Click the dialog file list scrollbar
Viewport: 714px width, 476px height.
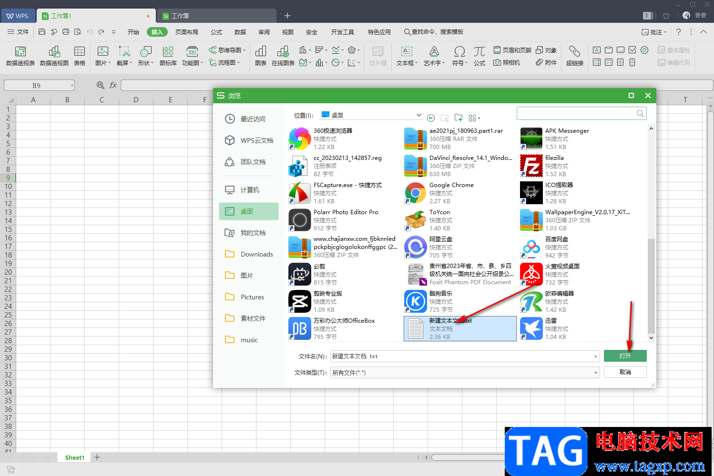pos(651,286)
